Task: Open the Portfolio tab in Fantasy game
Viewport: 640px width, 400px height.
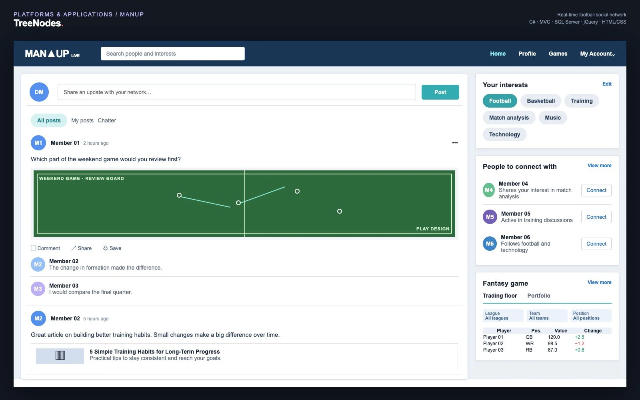Action: coord(539,296)
